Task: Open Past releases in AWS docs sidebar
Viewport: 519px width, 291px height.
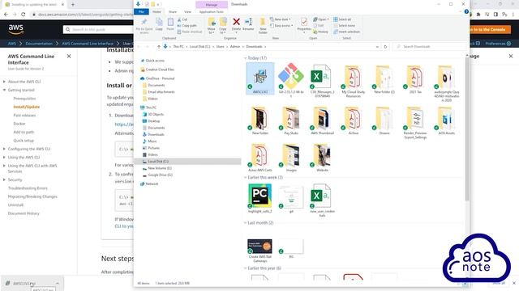Action: [24, 115]
